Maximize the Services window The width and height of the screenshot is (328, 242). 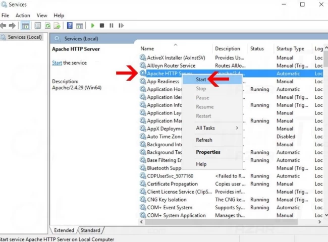click(302, 5)
